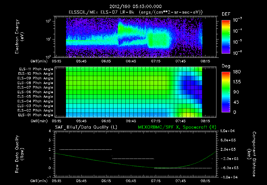Click the Deg pitch angle color bar
Image resolution: width=267 pixels, height=185 pixels.
(x=226, y=92)
